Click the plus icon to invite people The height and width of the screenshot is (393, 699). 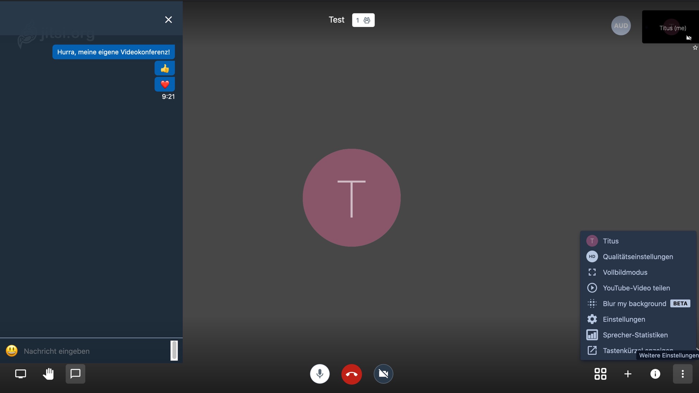[x=628, y=374]
